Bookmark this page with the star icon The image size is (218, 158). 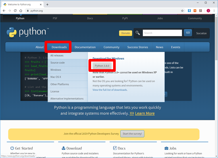[x=182, y=11]
